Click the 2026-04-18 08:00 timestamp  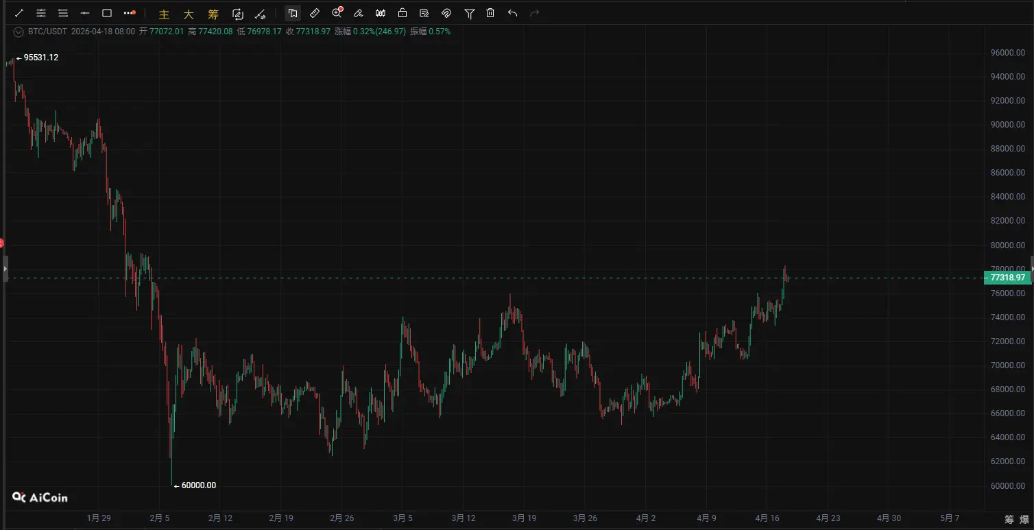click(x=103, y=32)
